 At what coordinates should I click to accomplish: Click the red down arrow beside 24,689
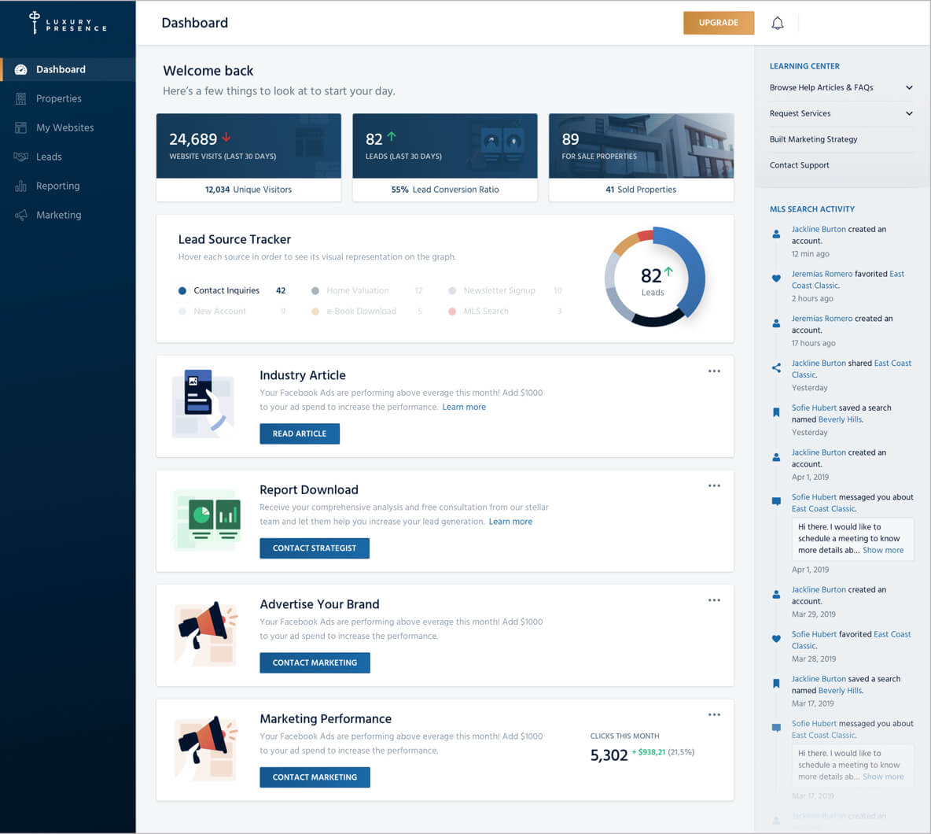226,137
